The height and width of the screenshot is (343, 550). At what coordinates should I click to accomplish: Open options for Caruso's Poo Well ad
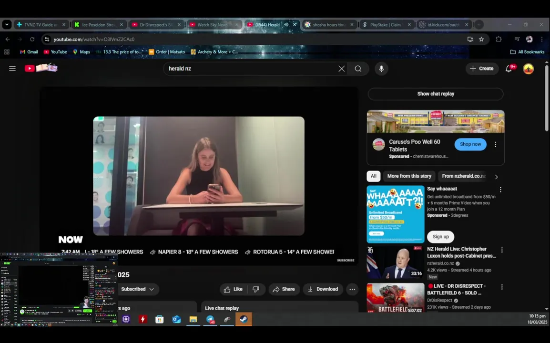[495, 144]
